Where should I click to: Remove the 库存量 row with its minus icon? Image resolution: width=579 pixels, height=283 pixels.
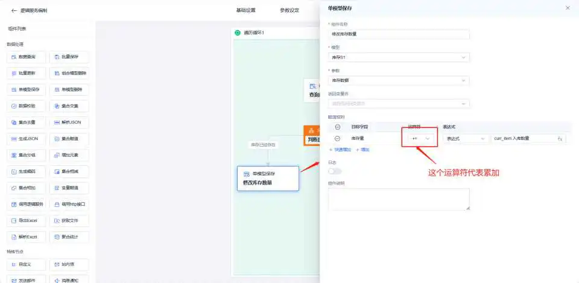(x=338, y=139)
